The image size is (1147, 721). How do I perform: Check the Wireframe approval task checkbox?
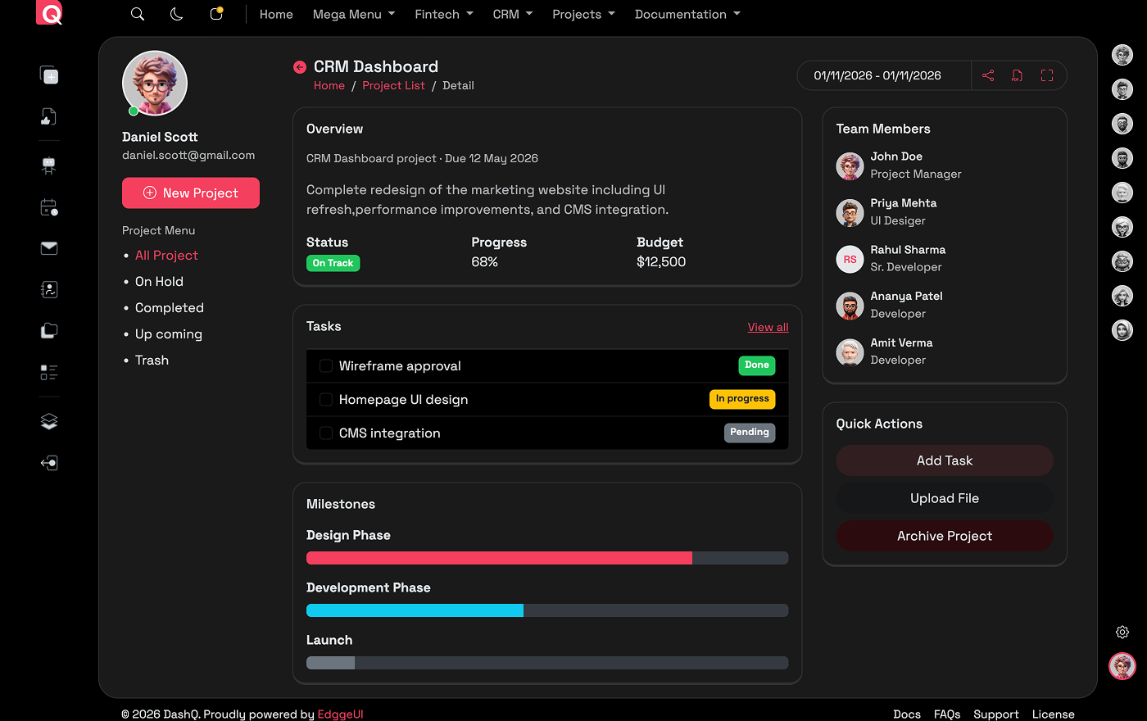point(326,365)
